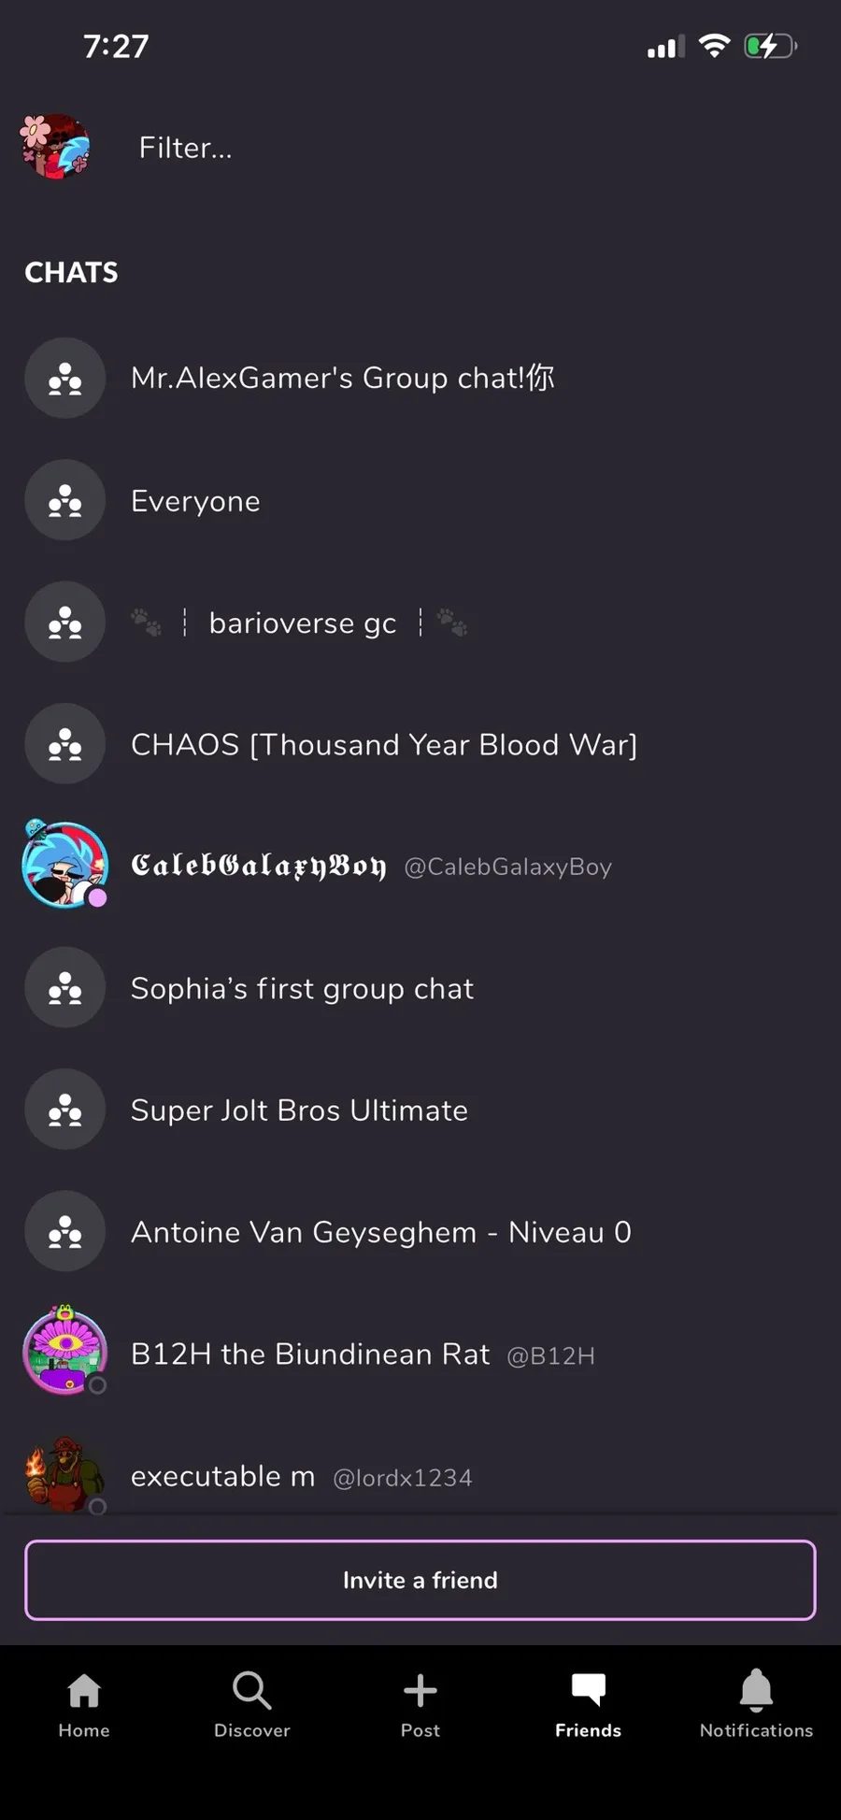Tap the Wi-Fi status icon
841x1820 pixels.
coord(715,46)
